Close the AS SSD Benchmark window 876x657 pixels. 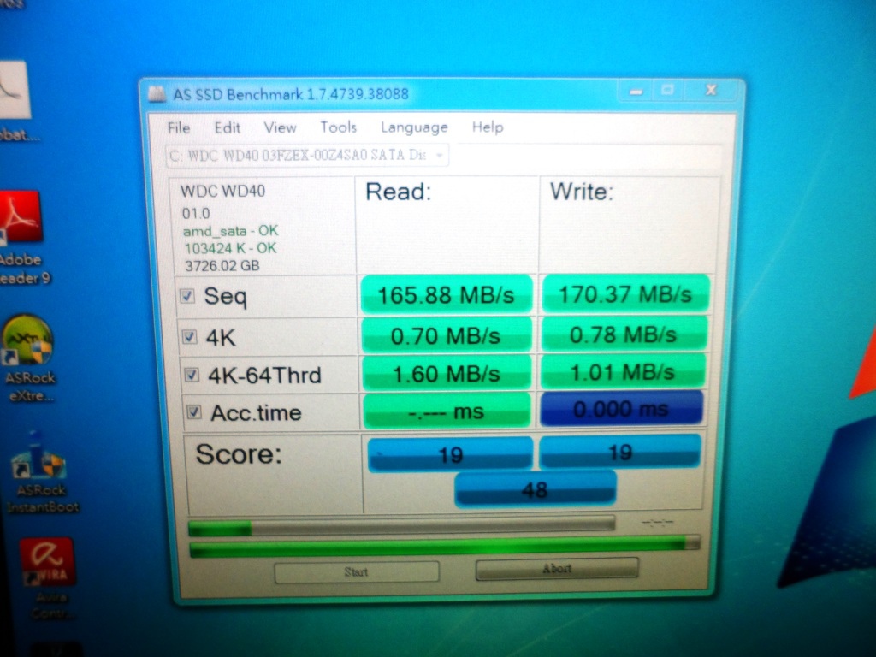(711, 89)
